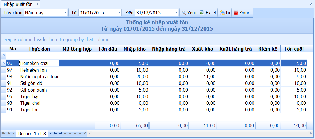315x139 pixels.
Task: Export with the Excel button
Action: 208,13
